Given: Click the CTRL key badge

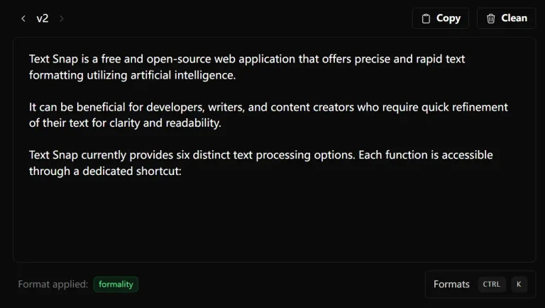Looking at the screenshot, I should tap(492, 284).
